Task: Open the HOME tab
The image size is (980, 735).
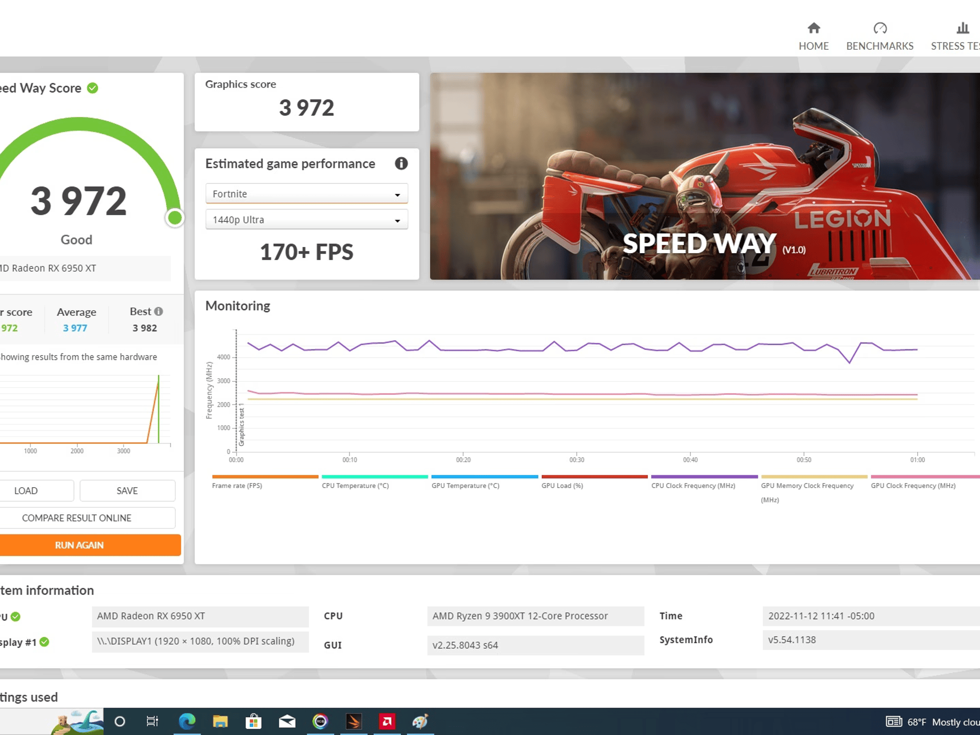Action: point(813,36)
